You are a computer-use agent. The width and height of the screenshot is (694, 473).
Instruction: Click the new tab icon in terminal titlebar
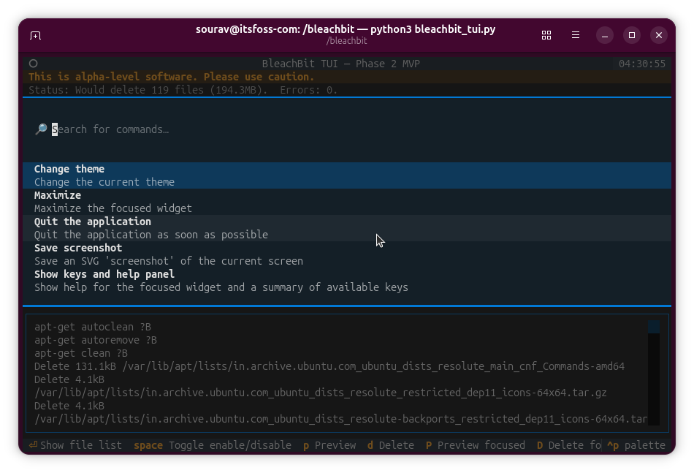point(35,35)
